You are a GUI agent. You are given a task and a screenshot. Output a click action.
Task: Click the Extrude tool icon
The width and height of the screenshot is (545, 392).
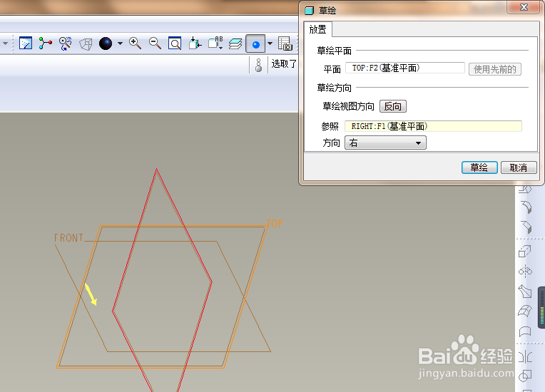tap(525, 251)
